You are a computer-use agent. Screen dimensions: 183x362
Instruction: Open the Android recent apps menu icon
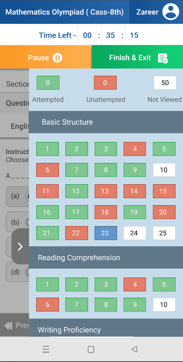click(46, 349)
